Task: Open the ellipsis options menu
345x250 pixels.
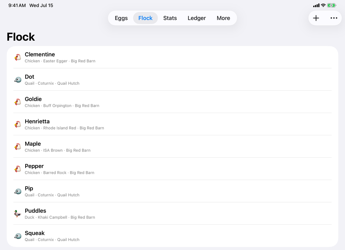Action: pos(334,18)
